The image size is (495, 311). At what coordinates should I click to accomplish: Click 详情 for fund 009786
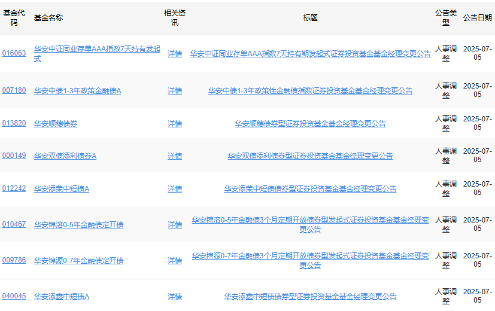coord(175,261)
